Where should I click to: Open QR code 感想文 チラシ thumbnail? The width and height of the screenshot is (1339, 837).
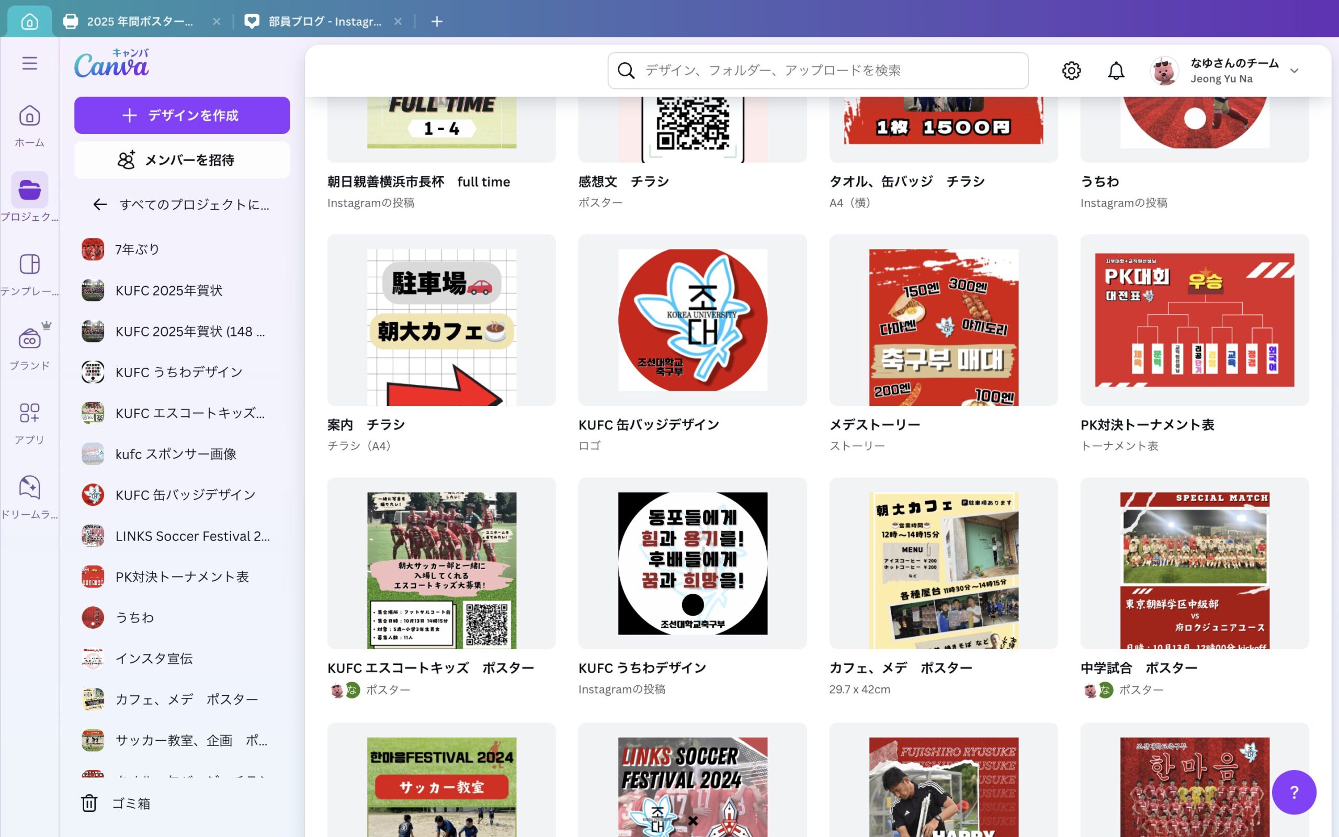coord(692,130)
